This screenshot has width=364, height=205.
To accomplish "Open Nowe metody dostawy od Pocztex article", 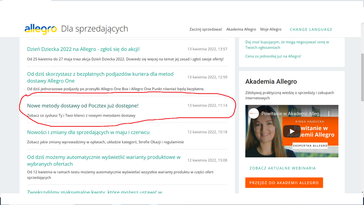I will [83, 105].
